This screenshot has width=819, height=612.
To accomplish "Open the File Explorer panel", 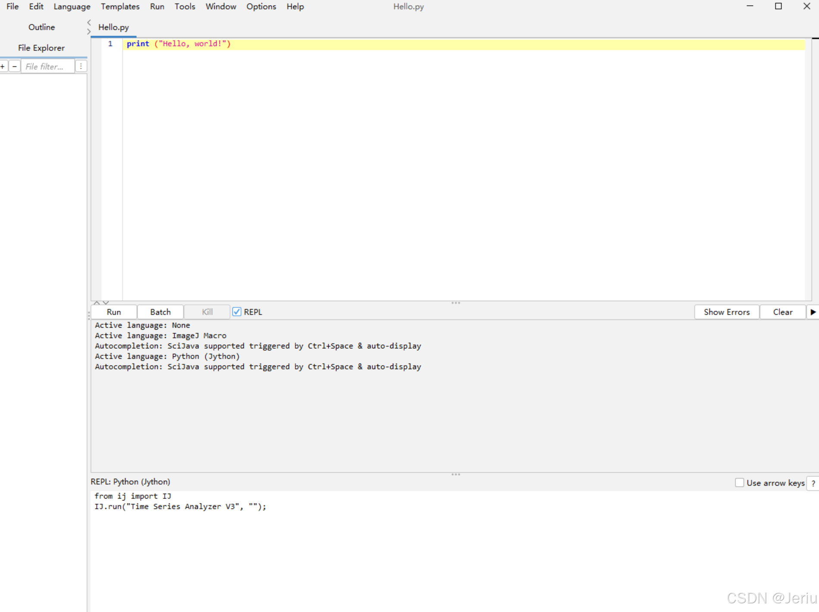I will [x=41, y=48].
